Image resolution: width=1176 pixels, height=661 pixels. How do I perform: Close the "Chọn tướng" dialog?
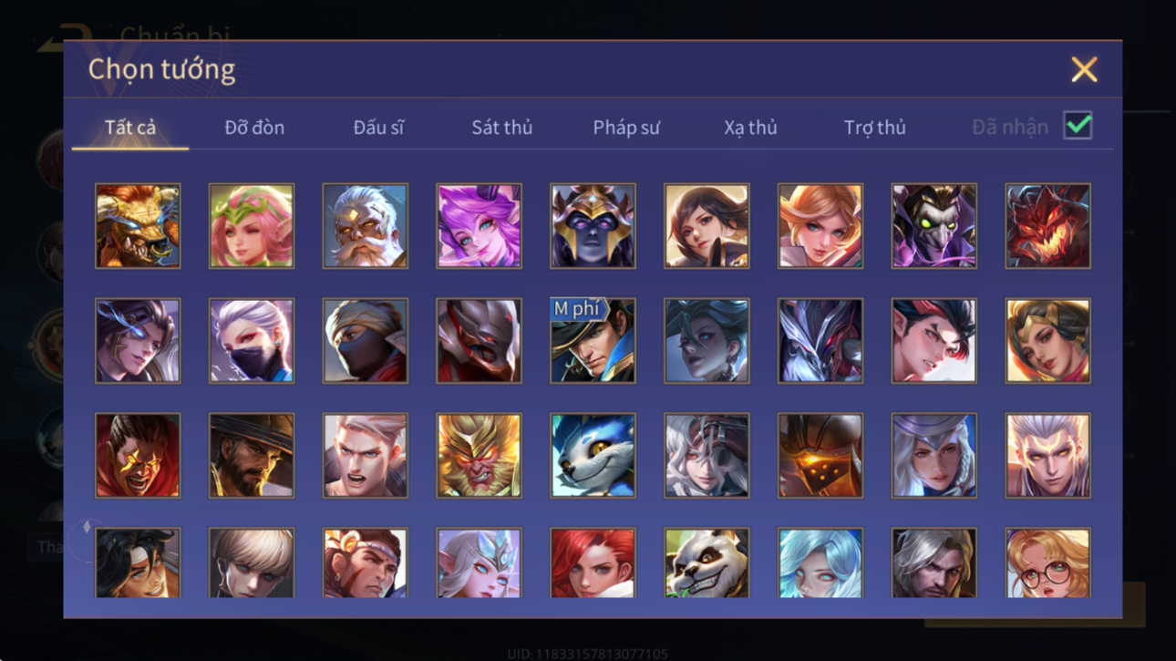[1084, 69]
